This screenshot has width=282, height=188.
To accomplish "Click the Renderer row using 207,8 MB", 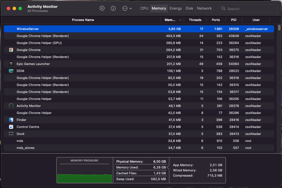I will pyautogui.click(x=139, y=57).
